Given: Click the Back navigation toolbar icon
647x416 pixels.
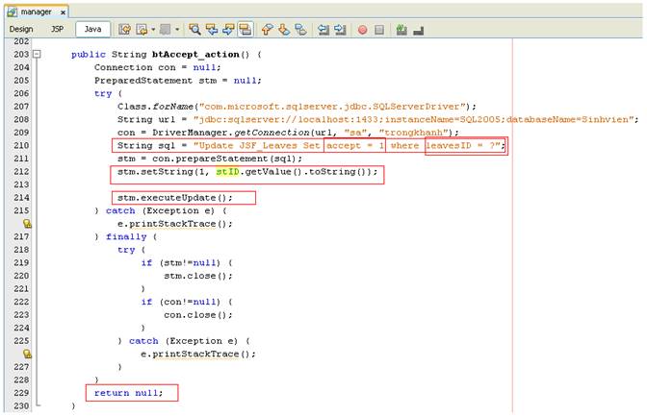Looking at the screenshot, I should (x=142, y=29).
